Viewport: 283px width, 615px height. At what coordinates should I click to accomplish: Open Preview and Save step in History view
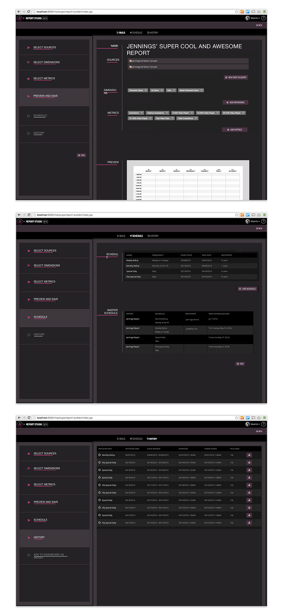click(x=46, y=502)
